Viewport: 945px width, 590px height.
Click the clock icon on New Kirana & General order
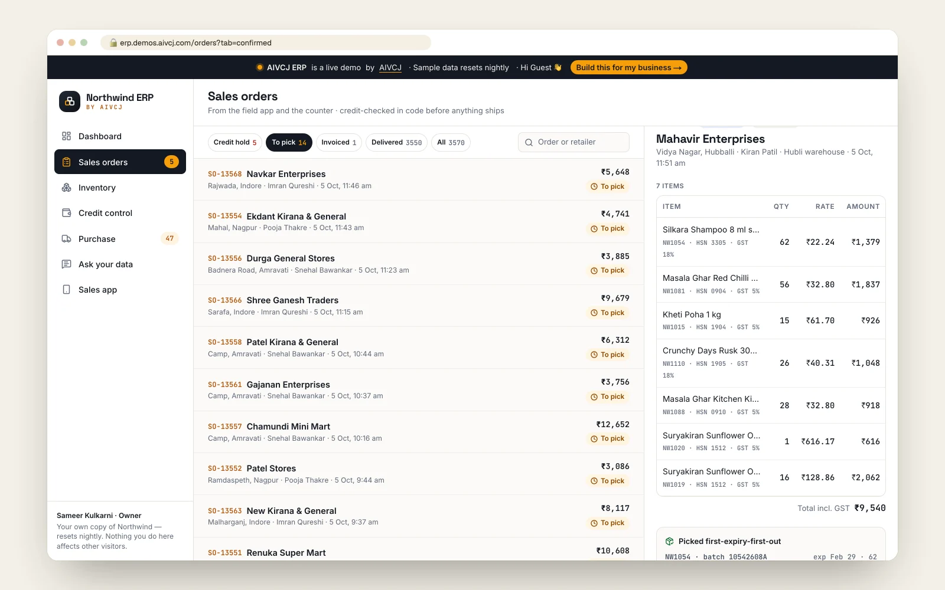pos(594,523)
